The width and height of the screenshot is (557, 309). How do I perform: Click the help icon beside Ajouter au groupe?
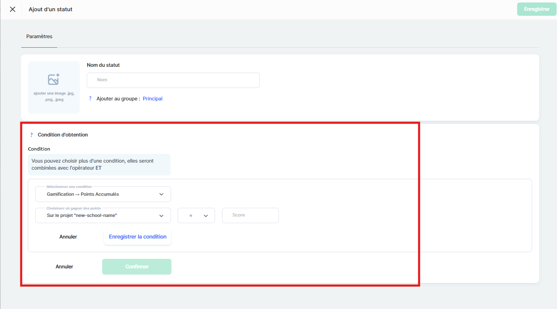[x=90, y=99]
